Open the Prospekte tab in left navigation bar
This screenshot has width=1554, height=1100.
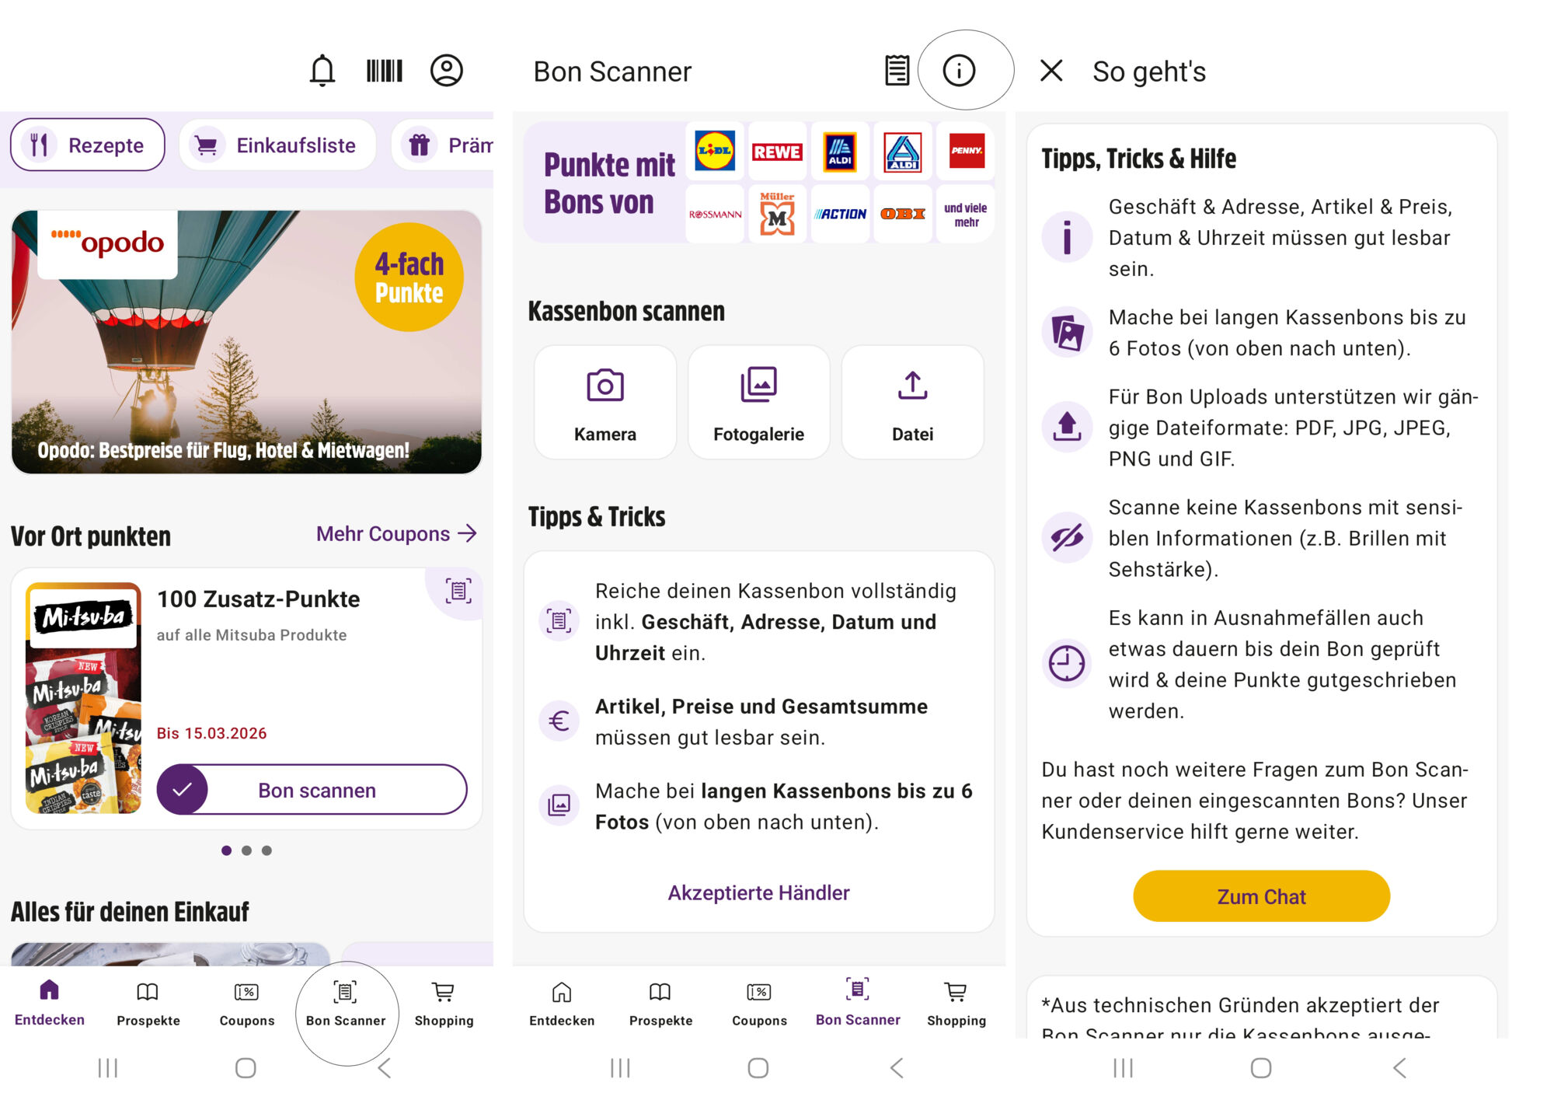[148, 1003]
